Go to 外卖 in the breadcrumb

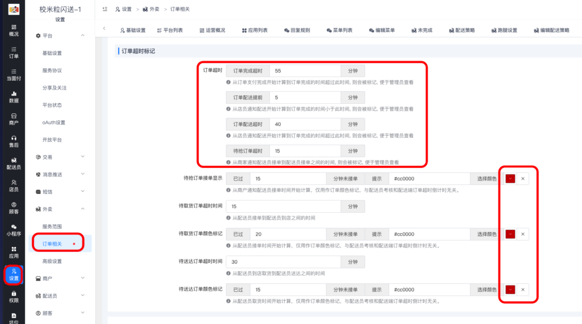[151, 9]
